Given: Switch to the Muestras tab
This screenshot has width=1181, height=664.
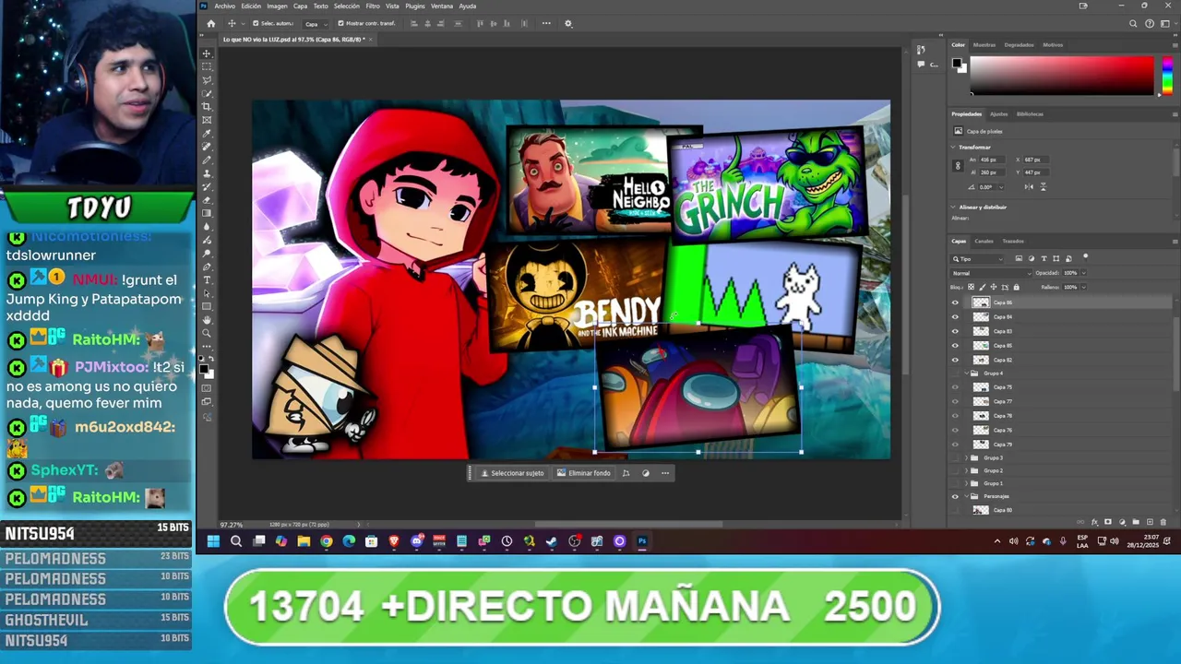Looking at the screenshot, I should (984, 44).
